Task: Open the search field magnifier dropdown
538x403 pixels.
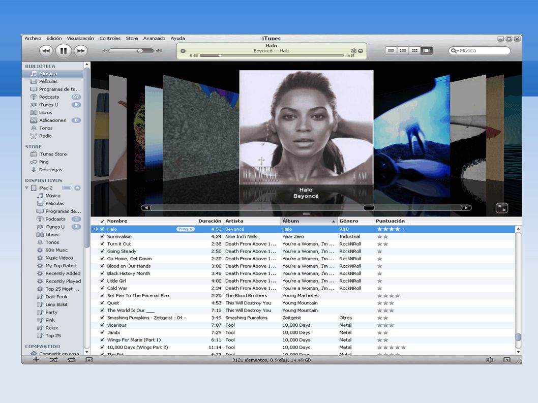Action: coord(455,51)
